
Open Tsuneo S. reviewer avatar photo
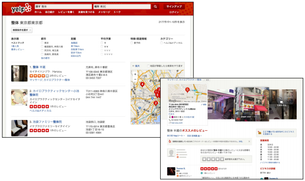pyautogui.click(x=171, y=171)
